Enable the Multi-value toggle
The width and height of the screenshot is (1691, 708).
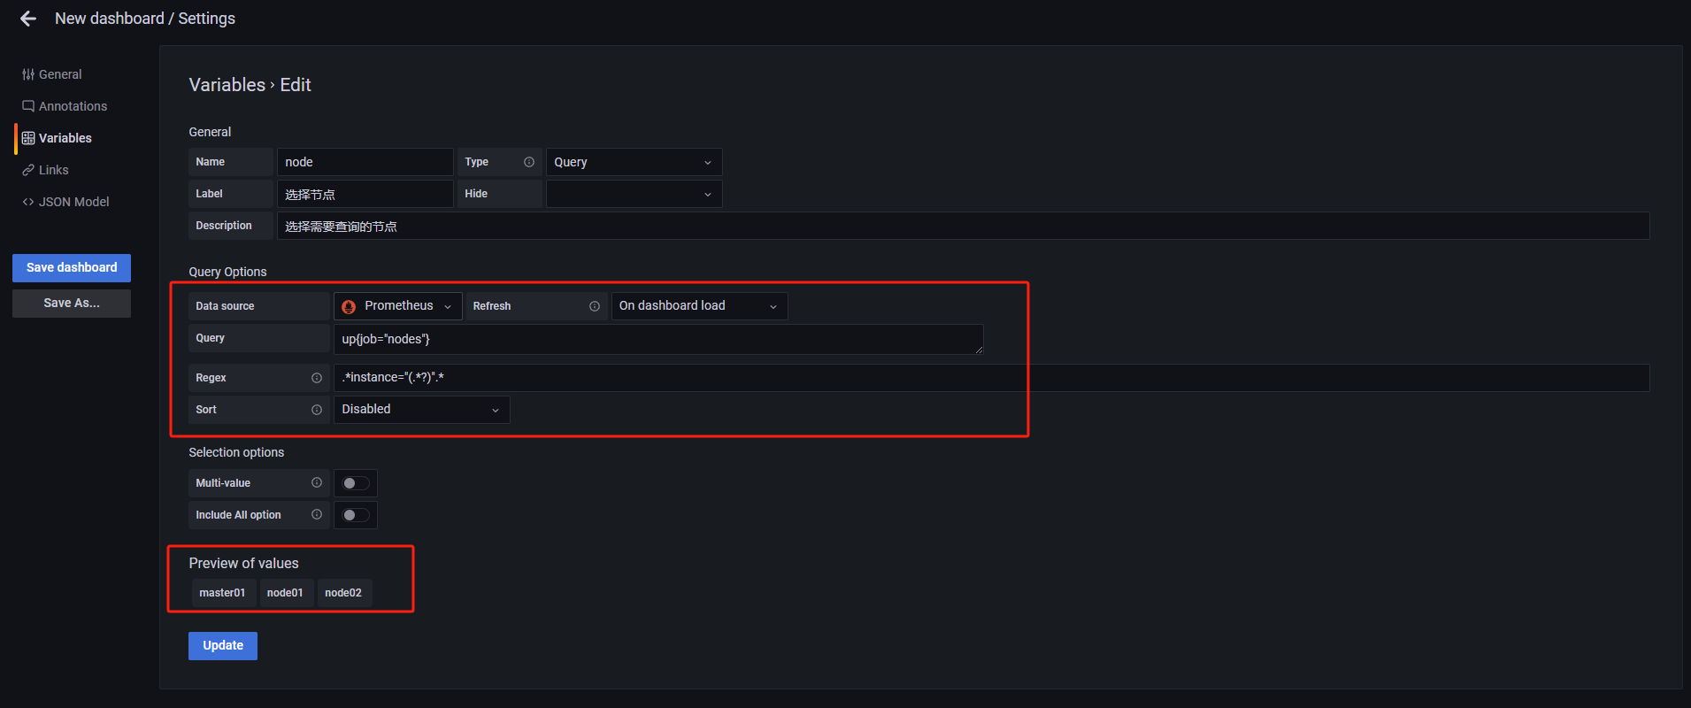[356, 483]
